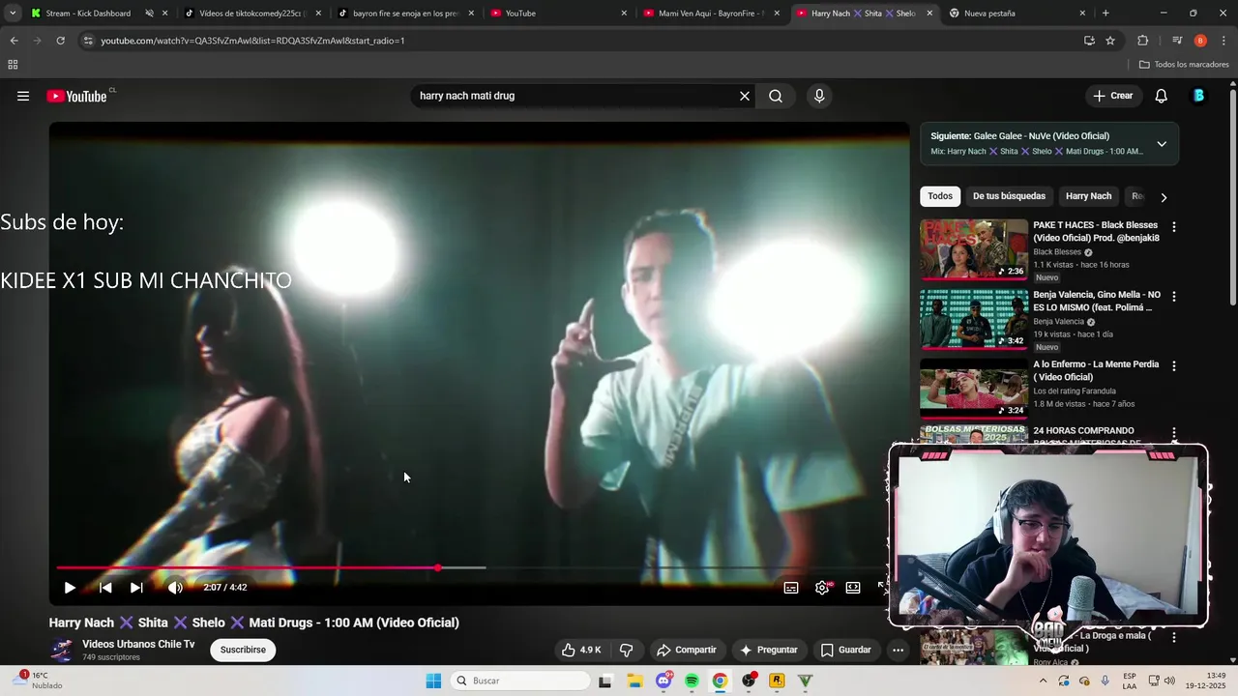Open Chrome extensions puzzle icon
The height and width of the screenshot is (696, 1238).
pyautogui.click(x=1142, y=41)
